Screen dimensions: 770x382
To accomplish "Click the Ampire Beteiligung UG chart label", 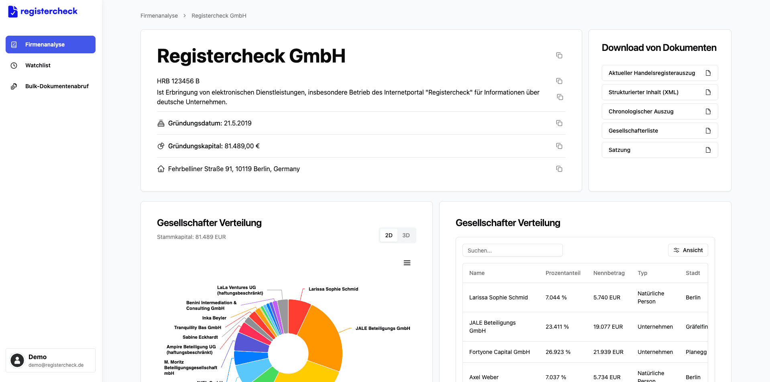I will 191,350.
